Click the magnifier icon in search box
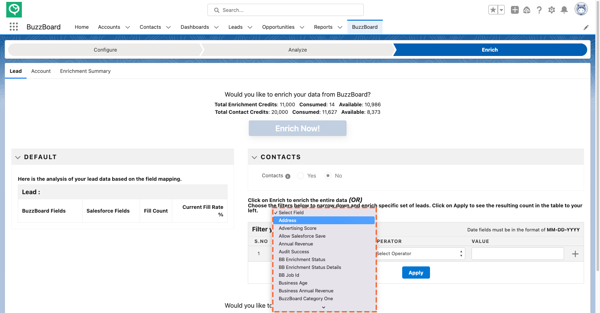This screenshot has height=313, width=600. [217, 10]
